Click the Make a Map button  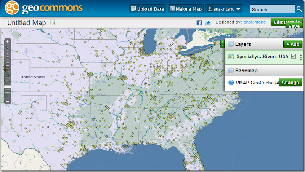click(x=186, y=9)
